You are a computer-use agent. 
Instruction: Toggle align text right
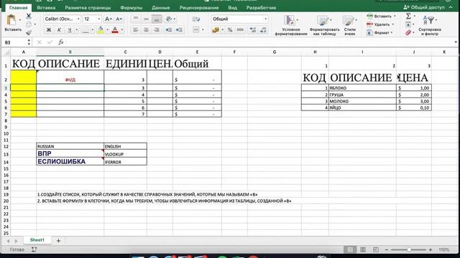point(157,30)
